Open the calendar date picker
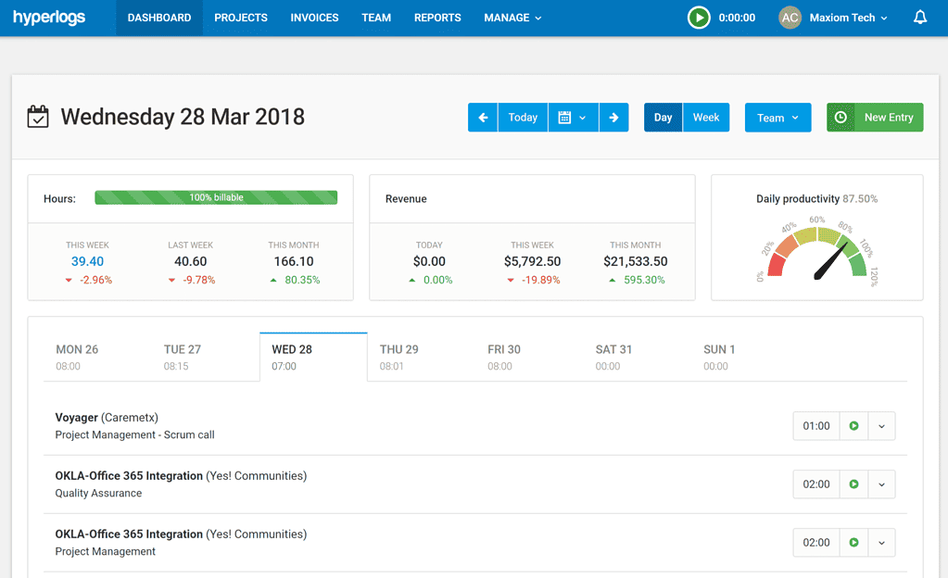This screenshot has height=578, width=948. [573, 118]
